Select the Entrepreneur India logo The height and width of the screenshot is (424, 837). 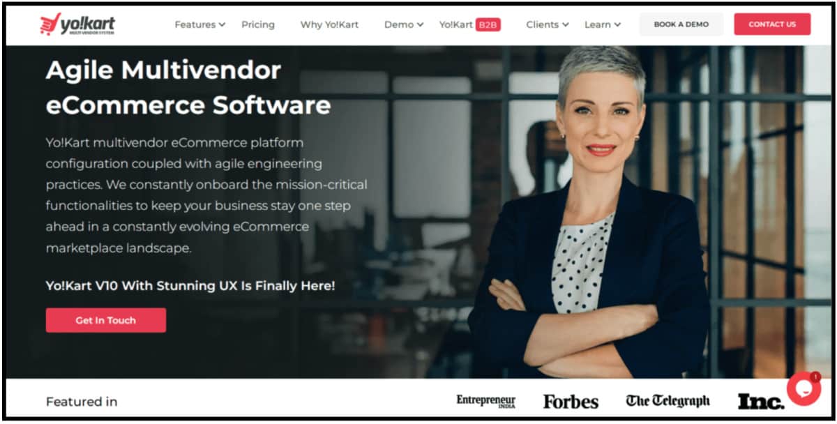(x=485, y=401)
